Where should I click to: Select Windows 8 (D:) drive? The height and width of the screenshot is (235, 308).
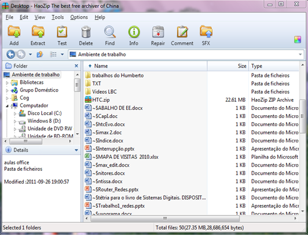(x=44, y=121)
